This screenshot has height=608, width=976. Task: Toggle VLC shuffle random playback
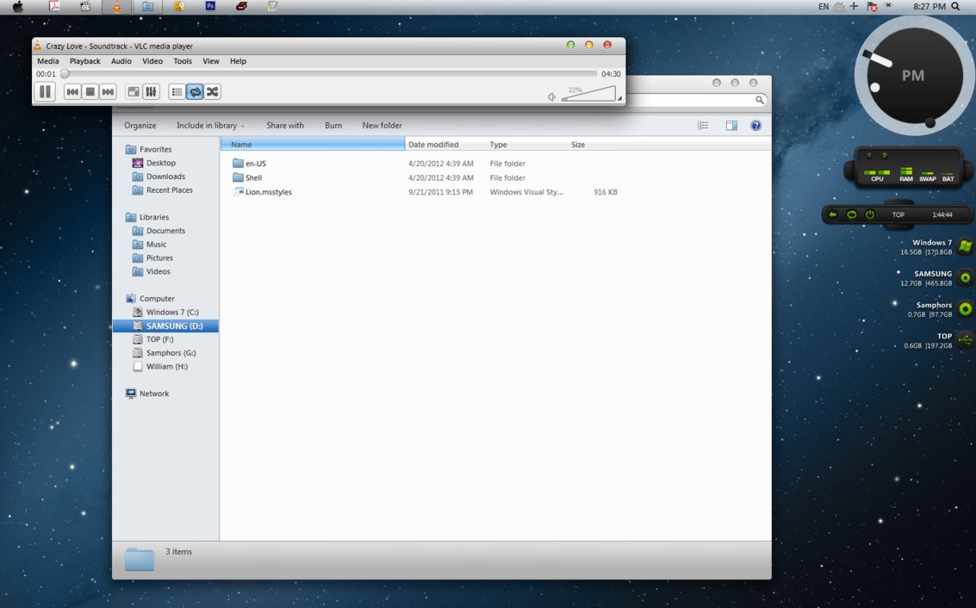[212, 91]
